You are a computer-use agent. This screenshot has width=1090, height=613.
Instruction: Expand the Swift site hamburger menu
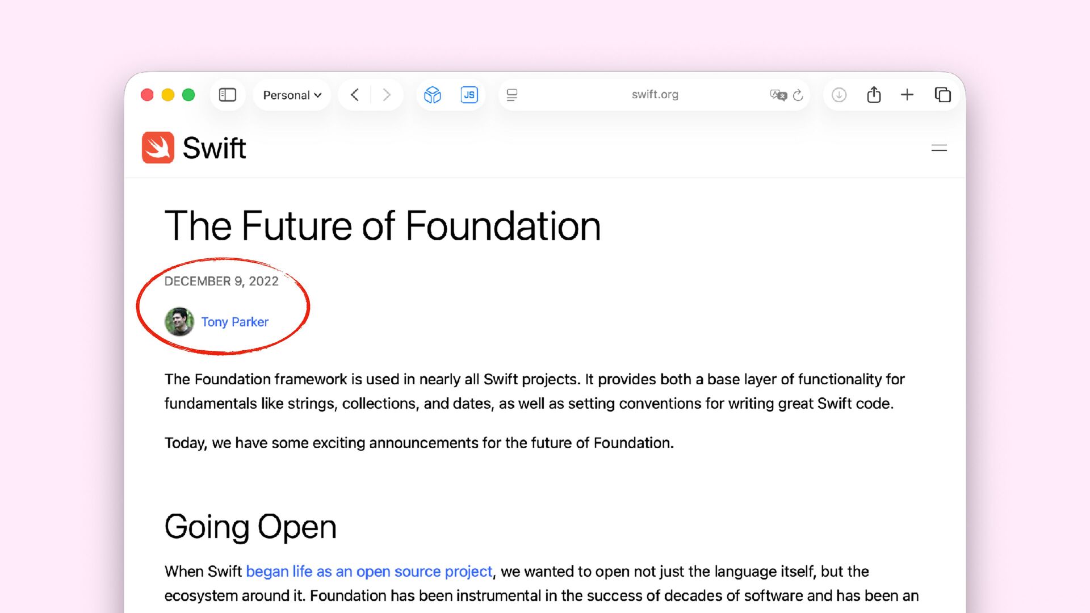pyautogui.click(x=939, y=148)
